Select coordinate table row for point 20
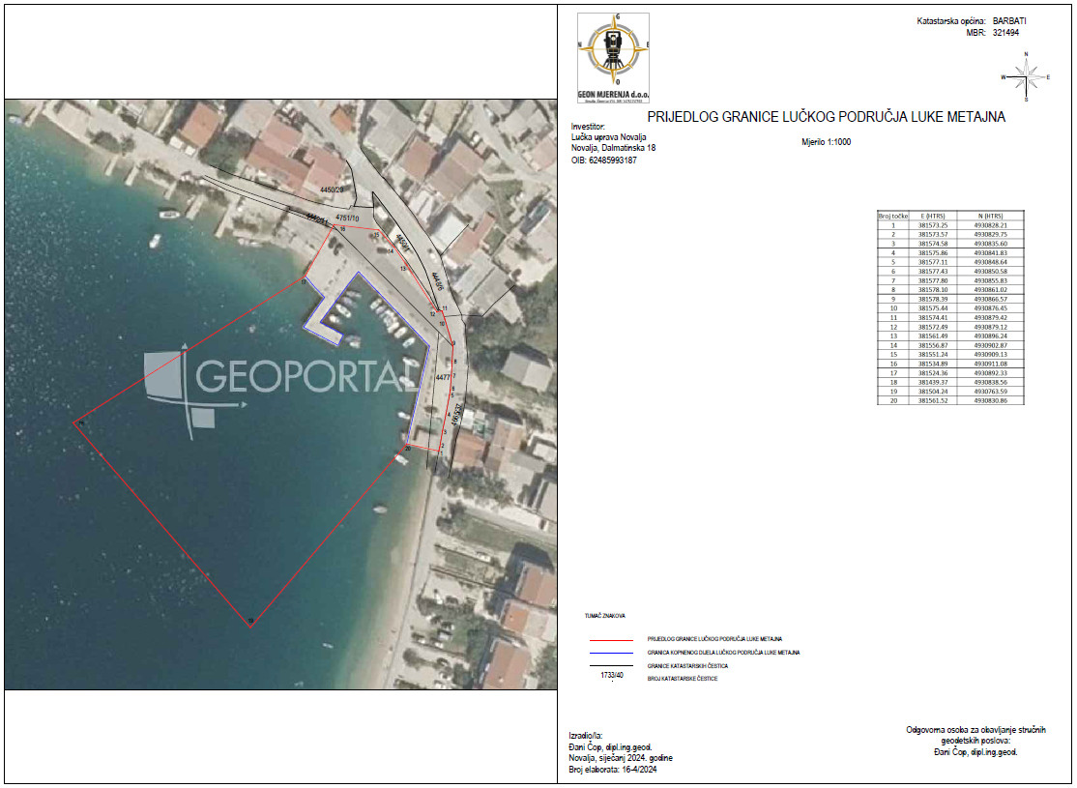This screenshot has height=788, width=1077. pyautogui.click(x=950, y=400)
